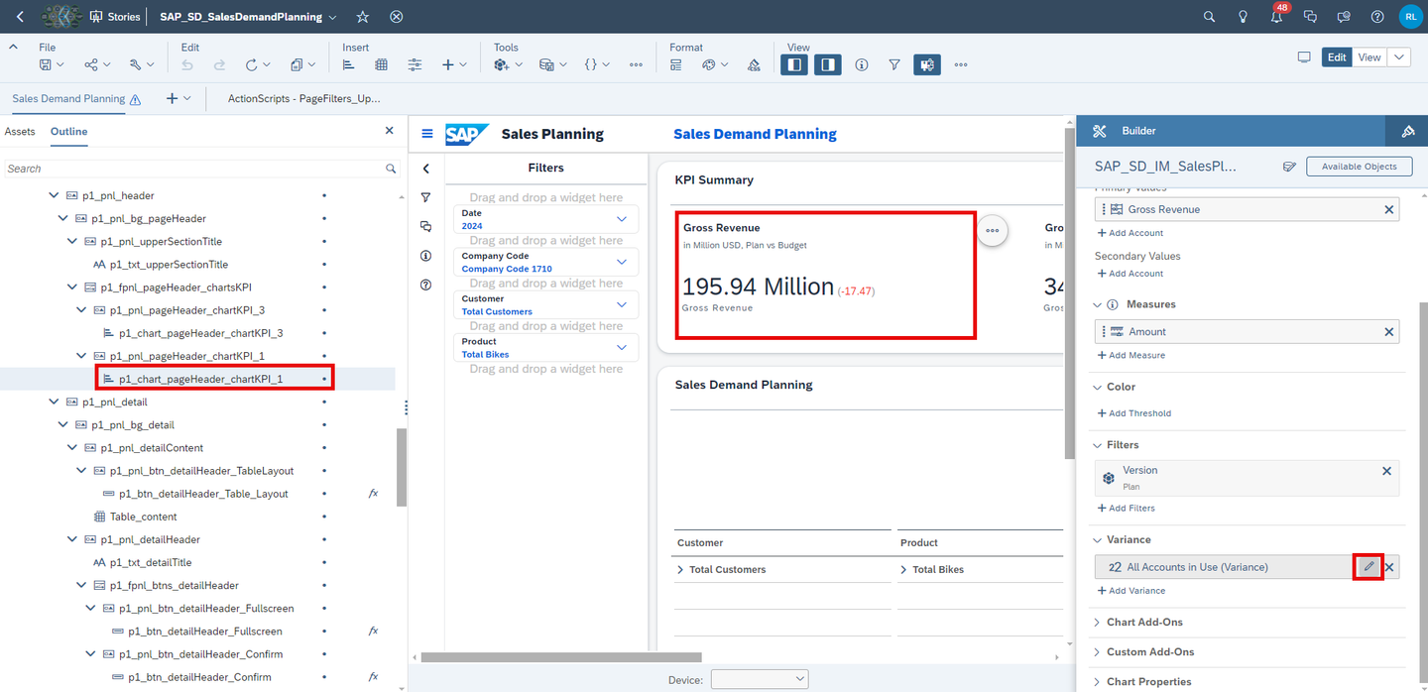This screenshot has width=1428, height=692.
Task: Switch to the Assets tab
Action: point(20,132)
